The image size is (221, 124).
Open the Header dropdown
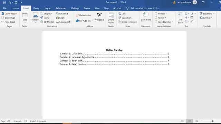click(x=161, y=14)
